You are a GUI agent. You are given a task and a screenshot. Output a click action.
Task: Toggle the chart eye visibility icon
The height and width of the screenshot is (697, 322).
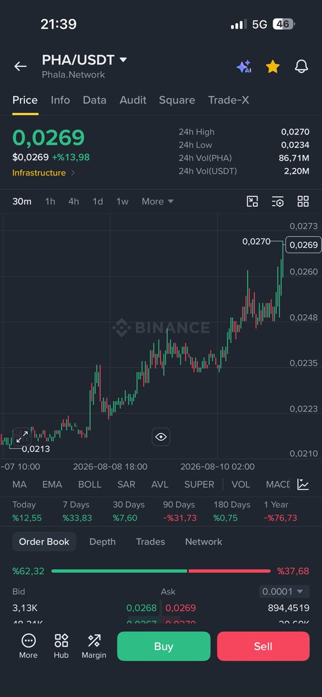(161, 437)
